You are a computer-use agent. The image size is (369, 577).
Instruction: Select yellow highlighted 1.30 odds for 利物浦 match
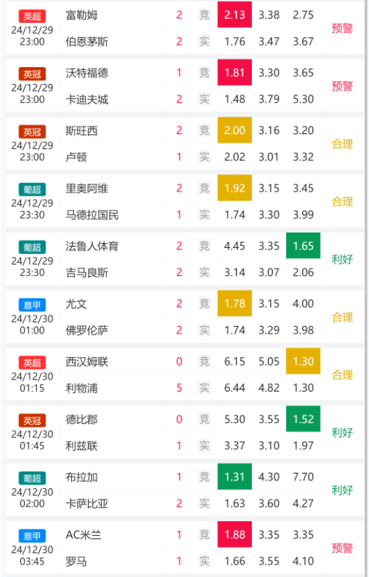303,361
